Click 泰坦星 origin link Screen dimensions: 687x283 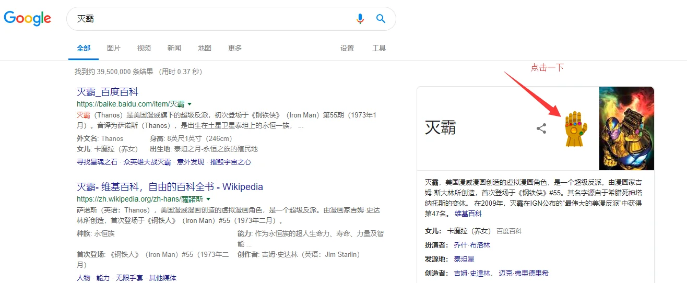point(464,259)
